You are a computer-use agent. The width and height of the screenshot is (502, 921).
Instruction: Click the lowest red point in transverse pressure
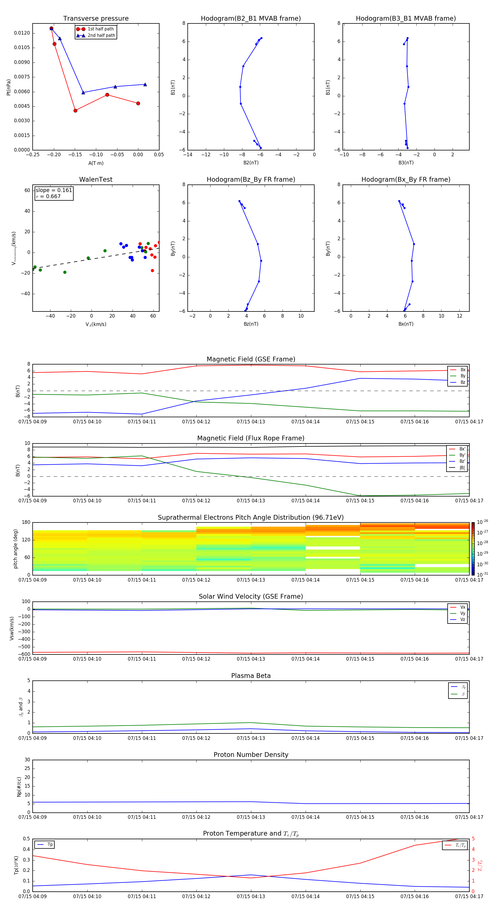tap(75, 111)
